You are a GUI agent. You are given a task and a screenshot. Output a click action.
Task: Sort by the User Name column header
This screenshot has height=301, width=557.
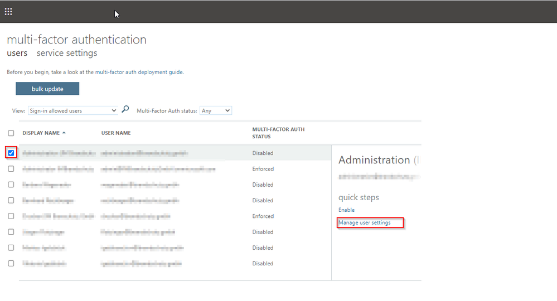[116, 133]
